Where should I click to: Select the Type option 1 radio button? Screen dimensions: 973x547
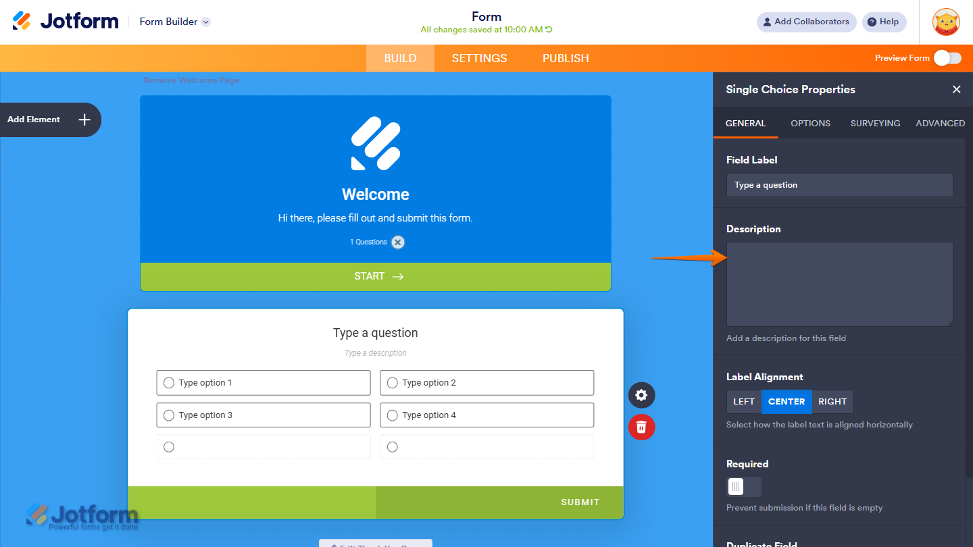169,383
